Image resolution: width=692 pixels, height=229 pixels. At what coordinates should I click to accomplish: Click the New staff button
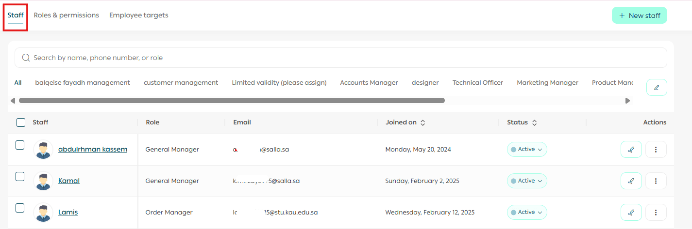click(x=639, y=15)
